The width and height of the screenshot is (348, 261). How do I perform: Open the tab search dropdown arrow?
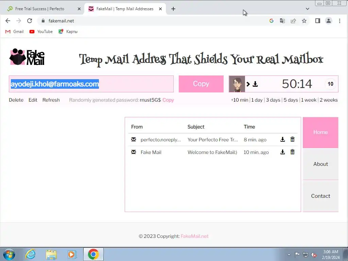point(307,9)
